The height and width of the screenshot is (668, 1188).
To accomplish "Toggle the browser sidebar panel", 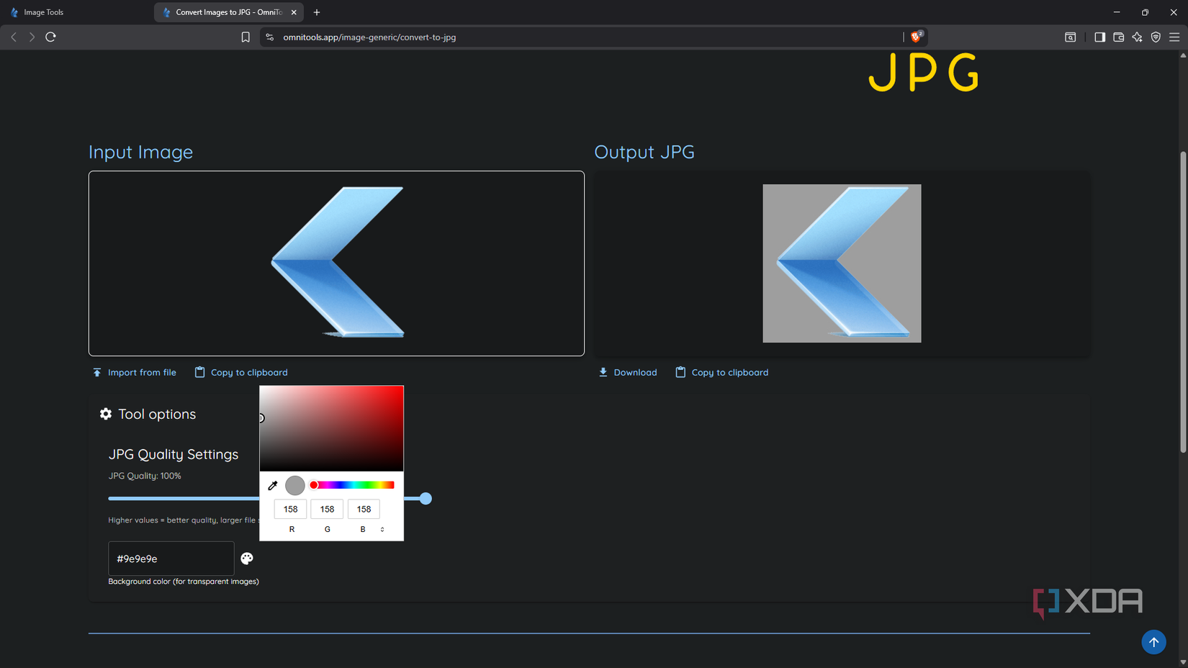I will (x=1099, y=37).
